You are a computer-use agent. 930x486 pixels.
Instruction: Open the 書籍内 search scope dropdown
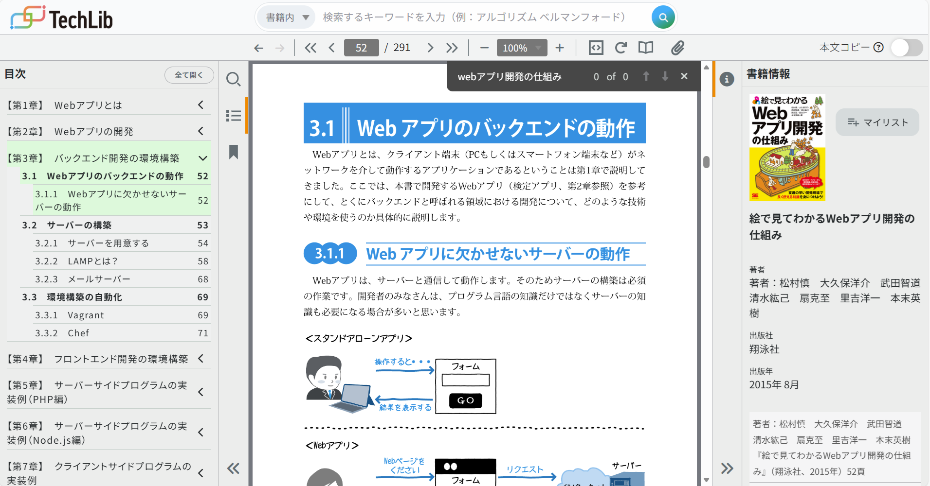pos(287,17)
